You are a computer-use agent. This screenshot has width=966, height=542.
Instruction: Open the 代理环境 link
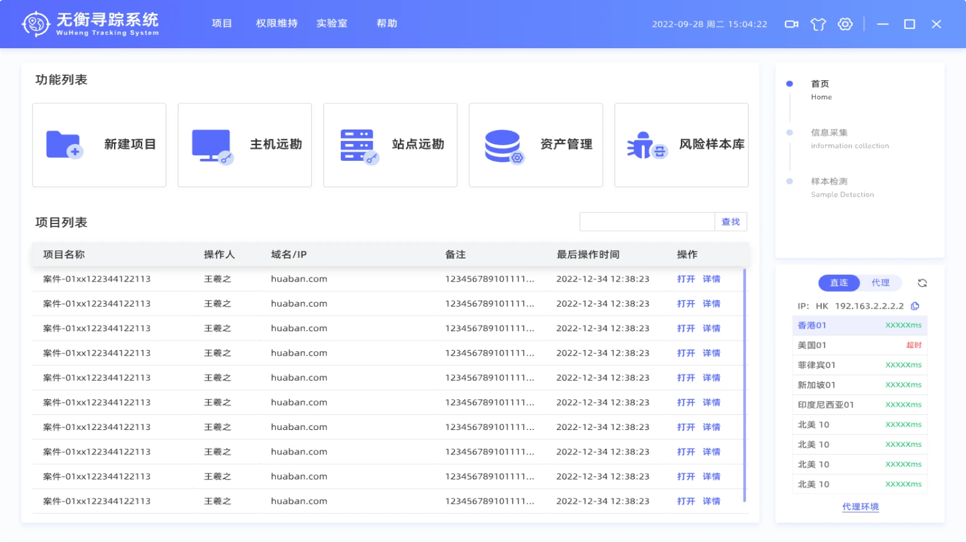point(860,507)
